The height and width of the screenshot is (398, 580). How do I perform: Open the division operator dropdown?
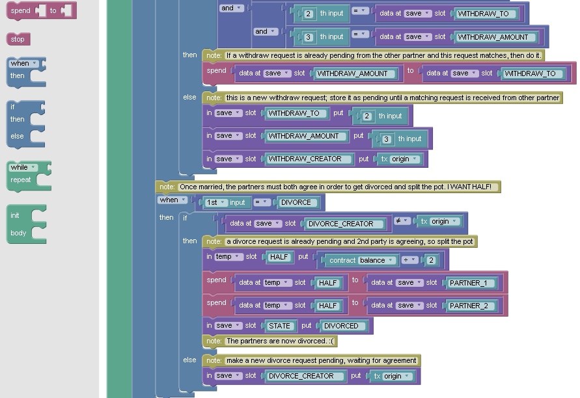click(x=409, y=260)
